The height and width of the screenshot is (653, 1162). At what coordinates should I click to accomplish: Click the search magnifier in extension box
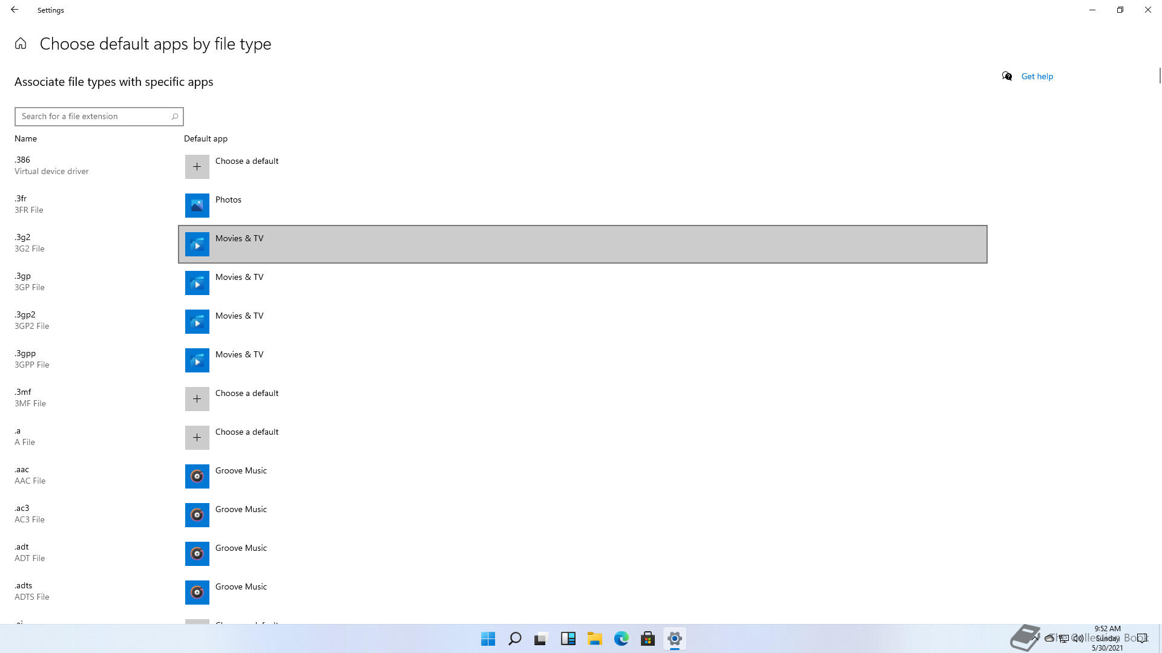tap(175, 117)
